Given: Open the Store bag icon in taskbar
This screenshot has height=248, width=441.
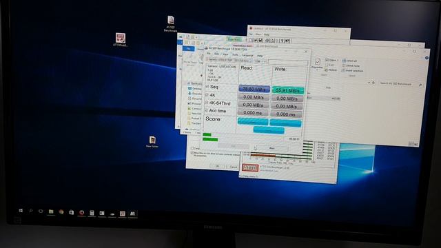Looking at the screenshot, I should 72,212.
